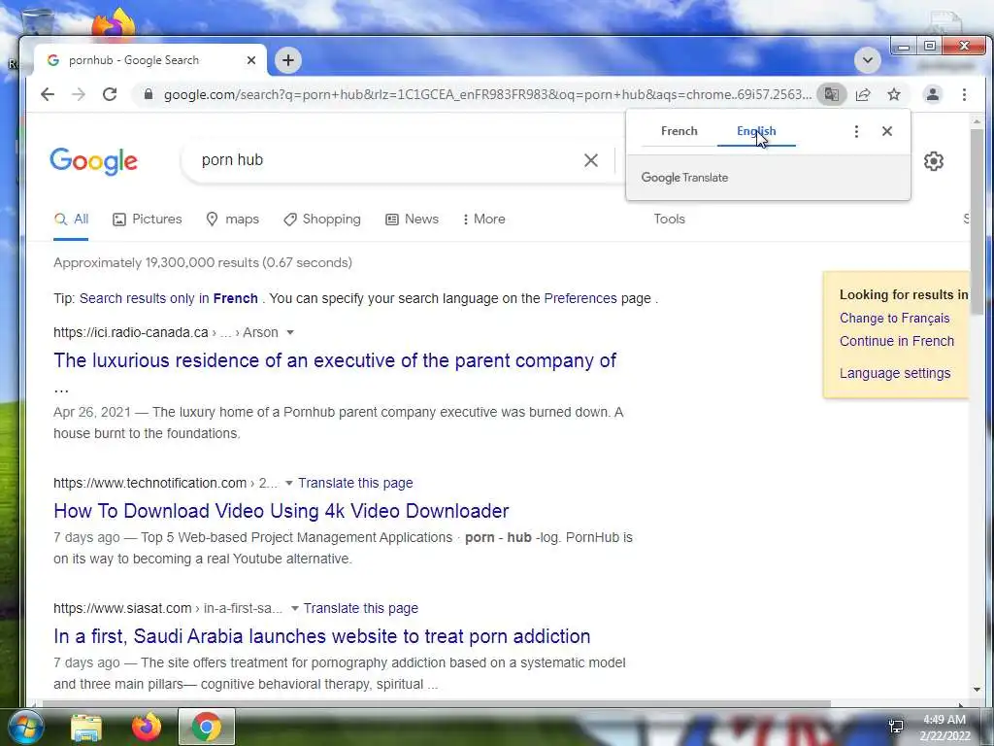Launch Firefox from the taskbar
Image resolution: width=994 pixels, height=746 pixels.
147,727
